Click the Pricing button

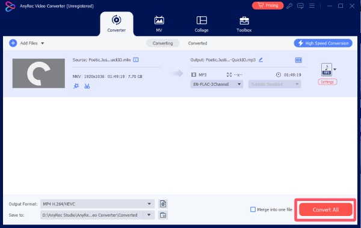click(x=268, y=5)
